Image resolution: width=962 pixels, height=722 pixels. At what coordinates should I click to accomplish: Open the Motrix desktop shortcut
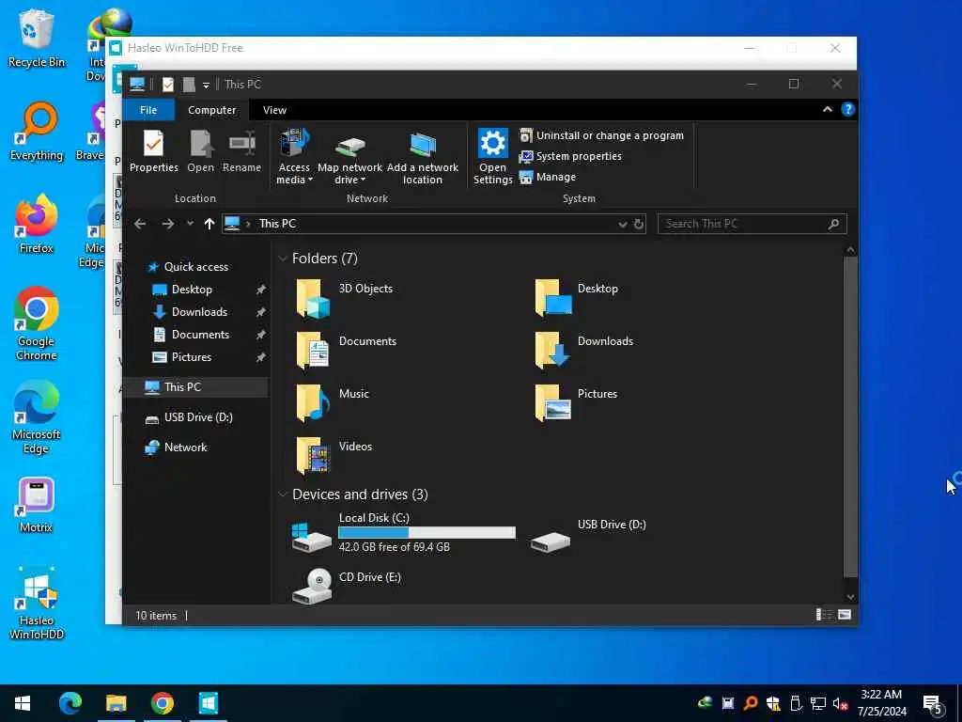(x=37, y=504)
